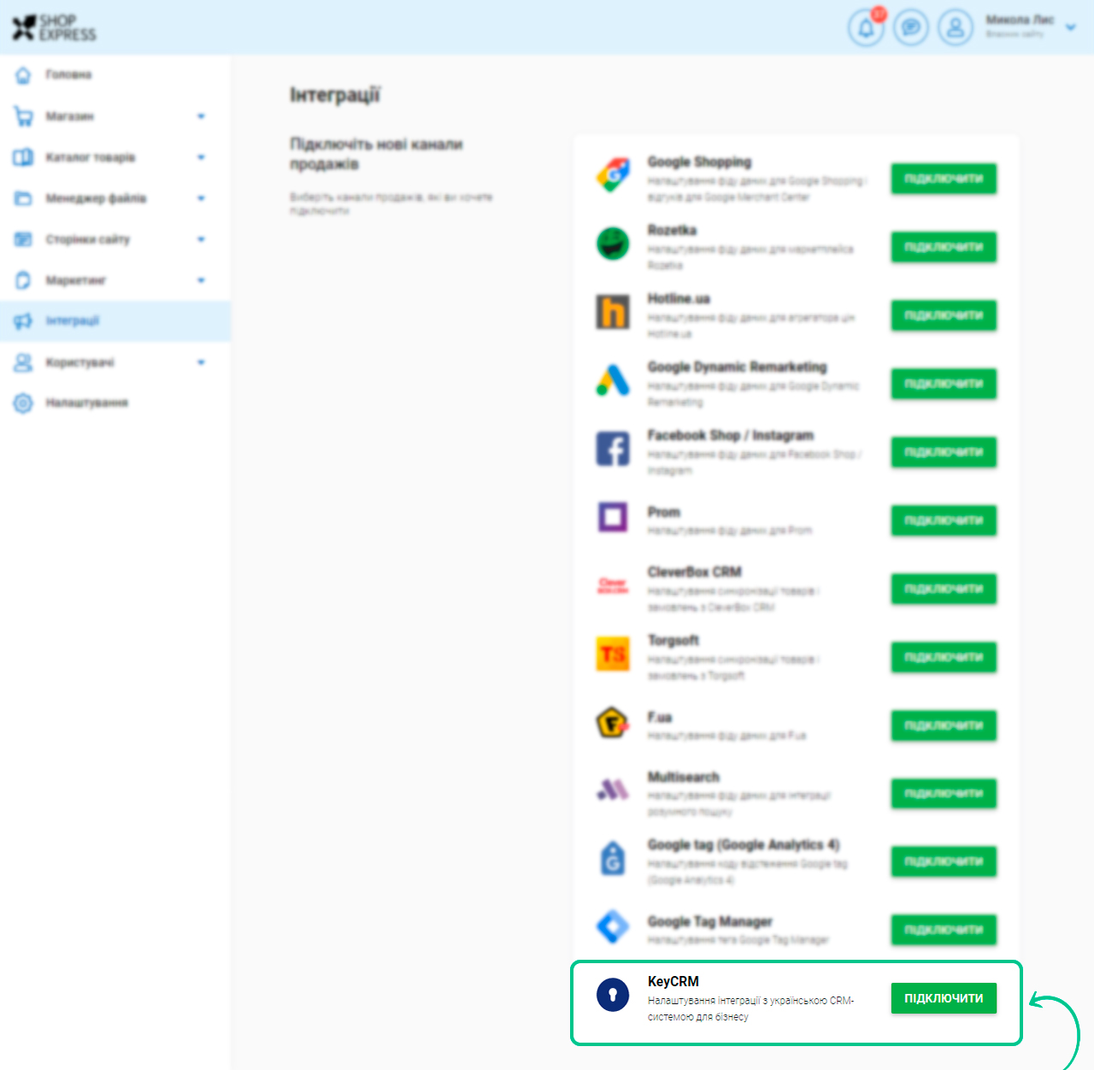This screenshot has width=1094, height=1070.
Task: Click the F.ua hexagon logo
Action: click(613, 724)
